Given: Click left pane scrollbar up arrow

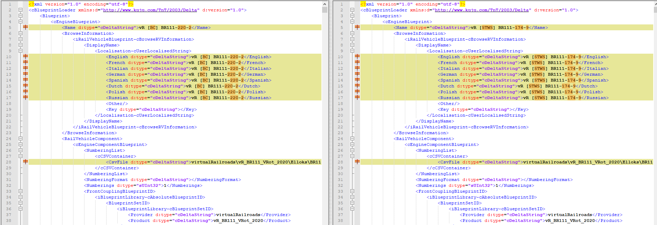Looking at the screenshot, I should tap(325, 4).
